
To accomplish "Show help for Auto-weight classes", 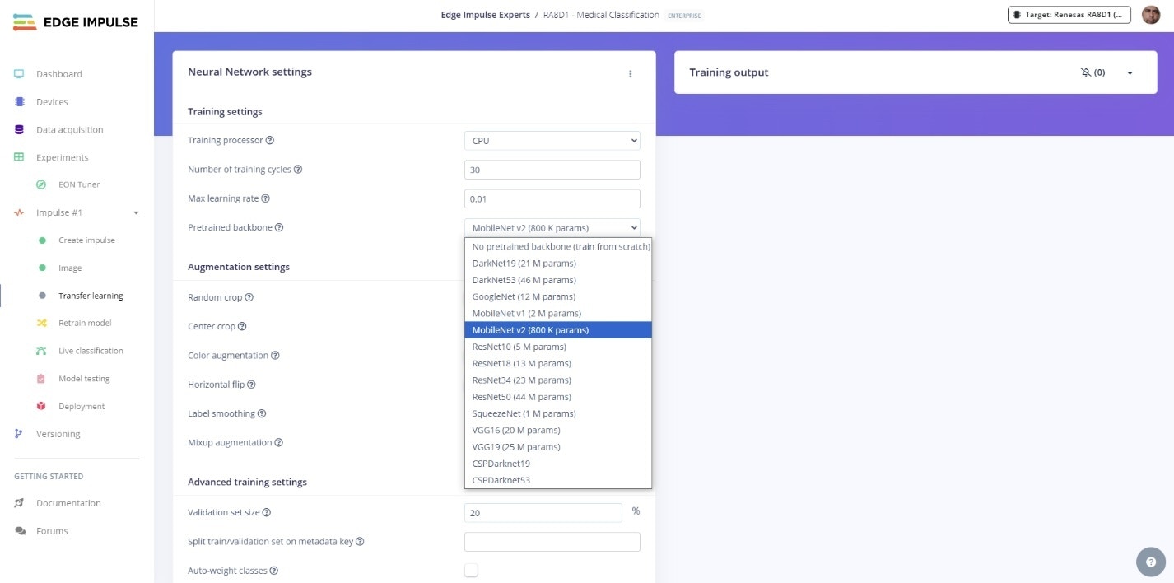I will pyautogui.click(x=274, y=571).
